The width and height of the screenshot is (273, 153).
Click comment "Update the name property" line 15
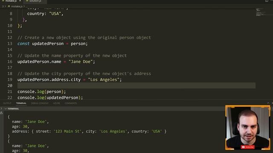(x=72, y=56)
